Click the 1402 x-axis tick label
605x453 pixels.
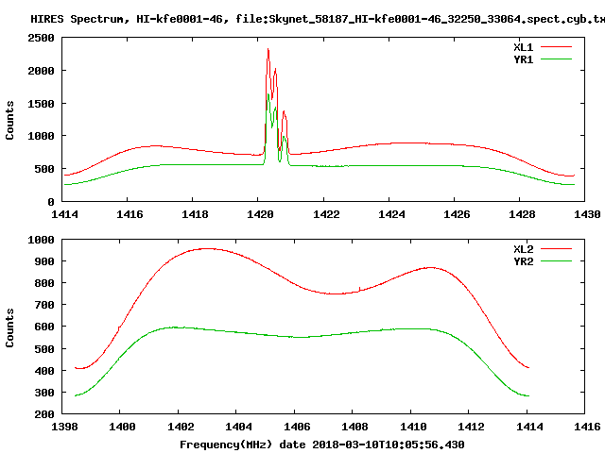point(181,427)
